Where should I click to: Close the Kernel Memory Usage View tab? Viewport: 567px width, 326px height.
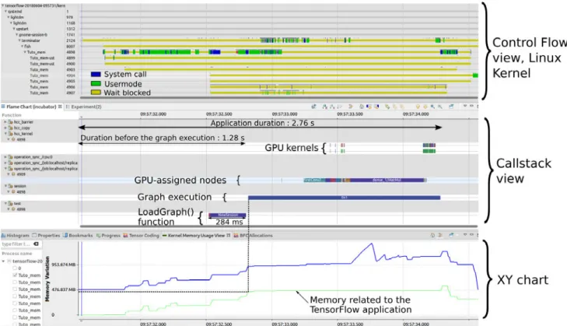pos(229,235)
